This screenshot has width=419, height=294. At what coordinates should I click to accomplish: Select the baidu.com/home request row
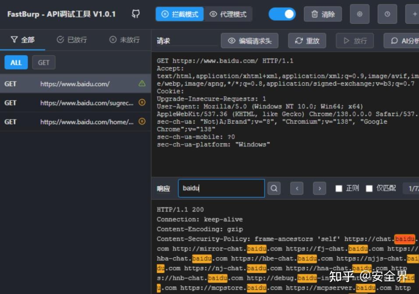(x=75, y=122)
